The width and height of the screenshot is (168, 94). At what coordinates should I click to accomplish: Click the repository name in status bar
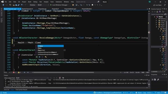(x=109, y=93)
